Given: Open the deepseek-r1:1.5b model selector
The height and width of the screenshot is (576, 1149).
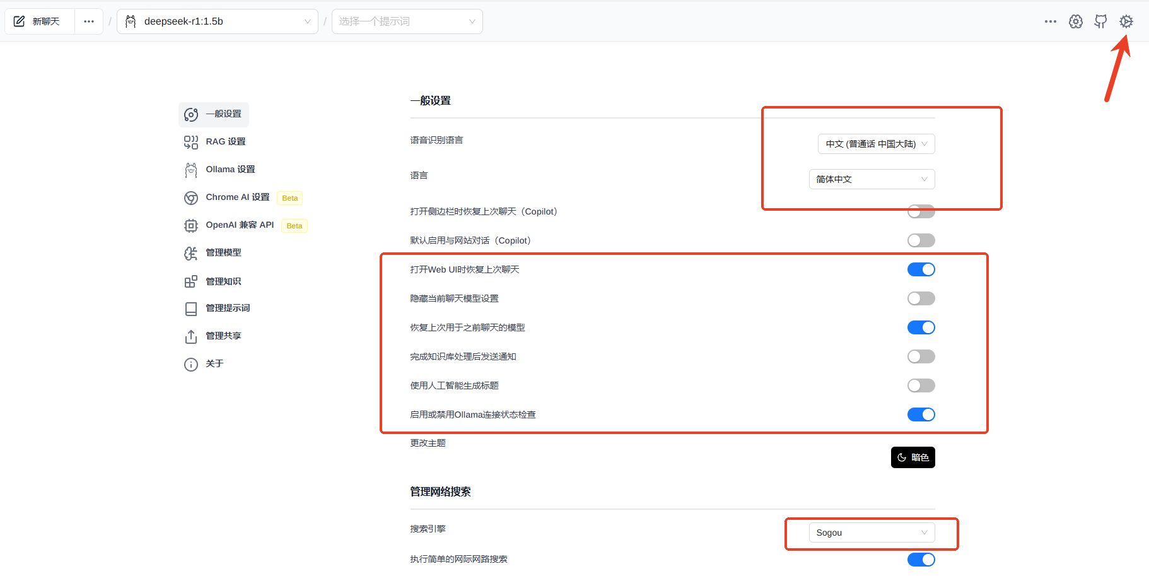Looking at the screenshot, I should click(x=217, y=21).
